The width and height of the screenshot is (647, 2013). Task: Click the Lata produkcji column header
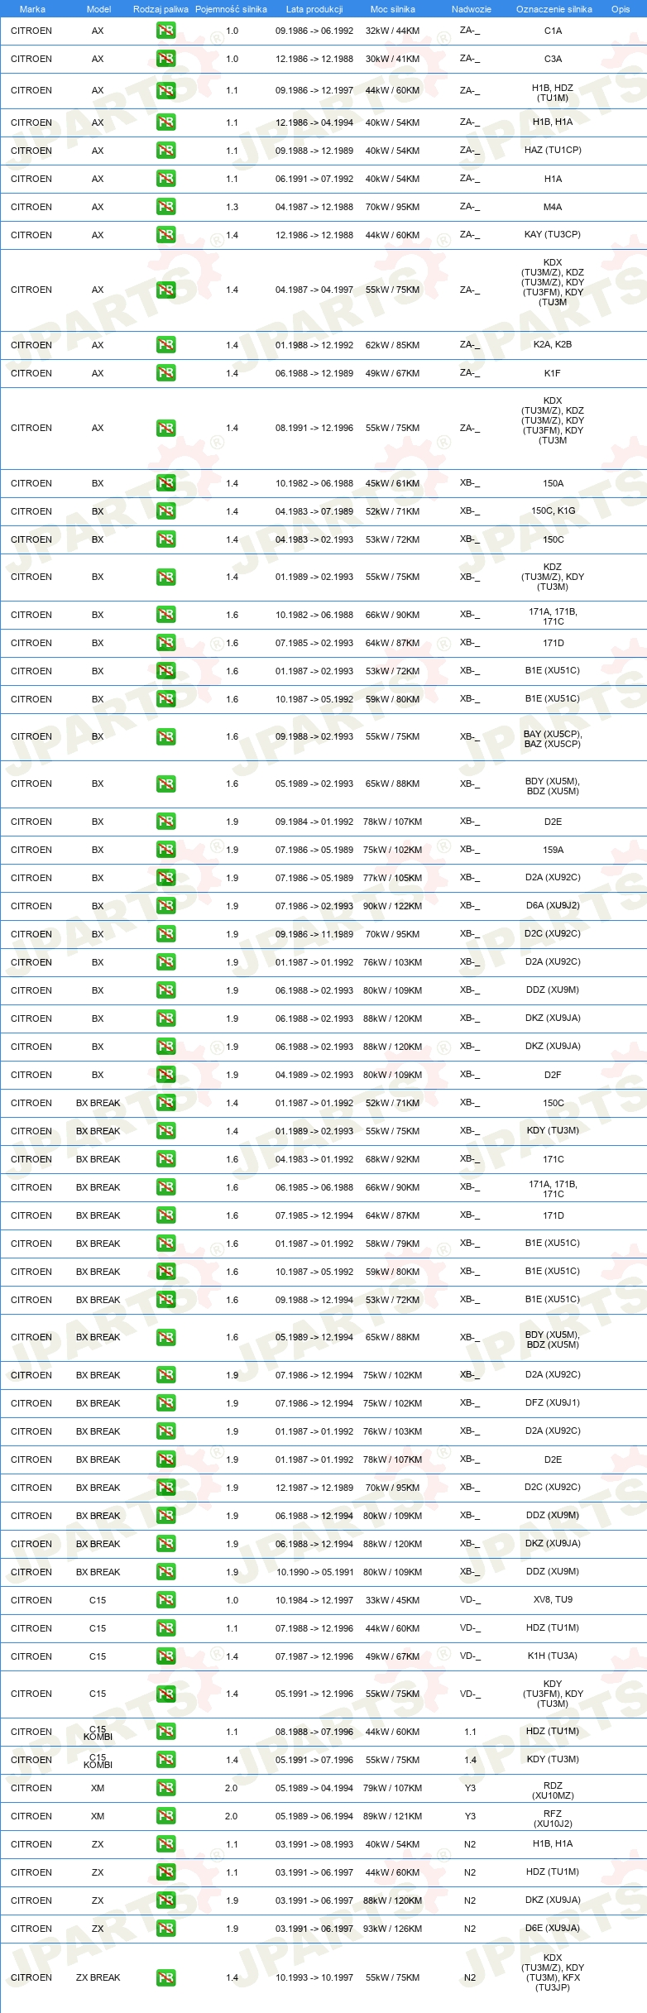[314, 9]
